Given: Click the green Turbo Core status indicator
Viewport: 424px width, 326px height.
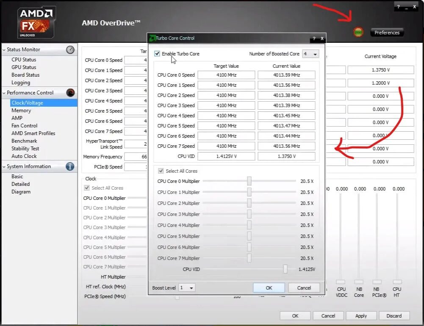Looking at the screenshot, I should [x=358, y=32].
